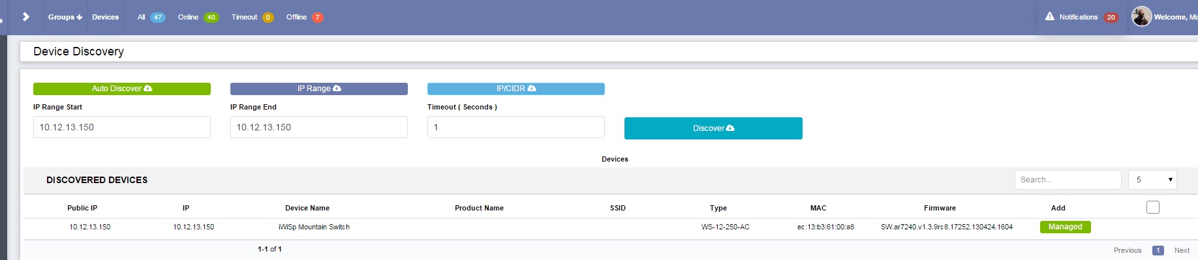Focus the IP Range End field
This screenshot has height=260, width=1198.
319,127
